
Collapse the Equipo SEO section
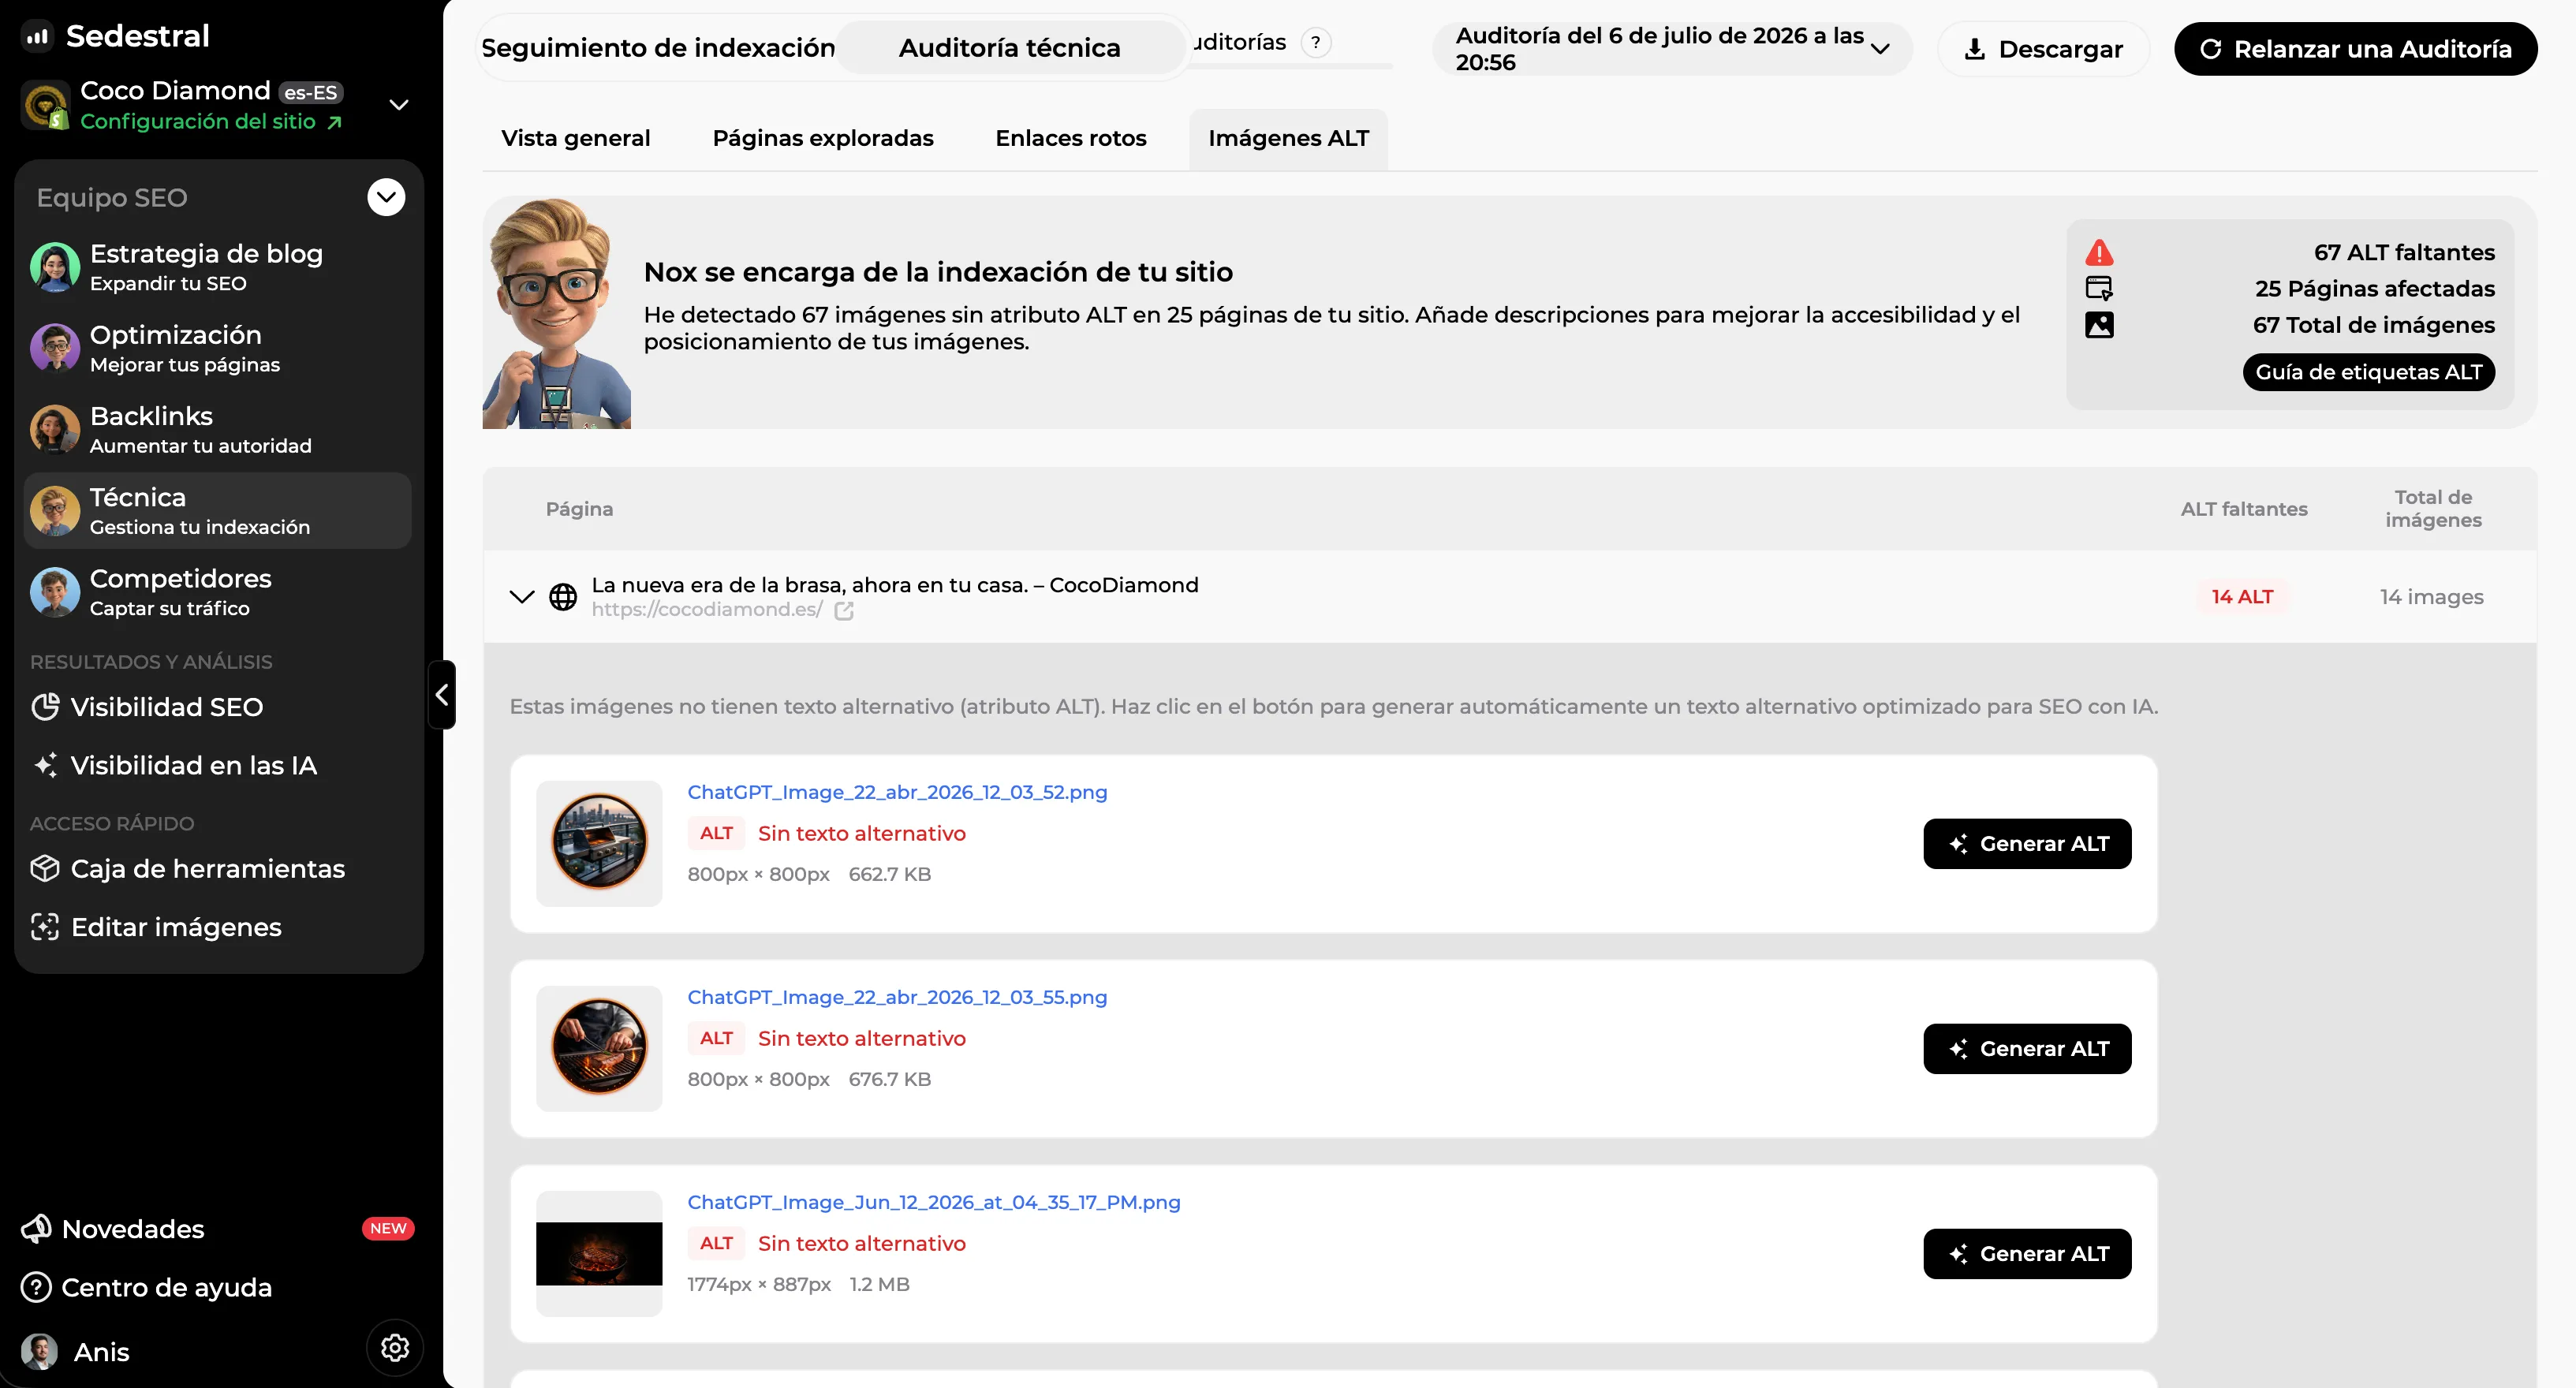pos(386,197)
